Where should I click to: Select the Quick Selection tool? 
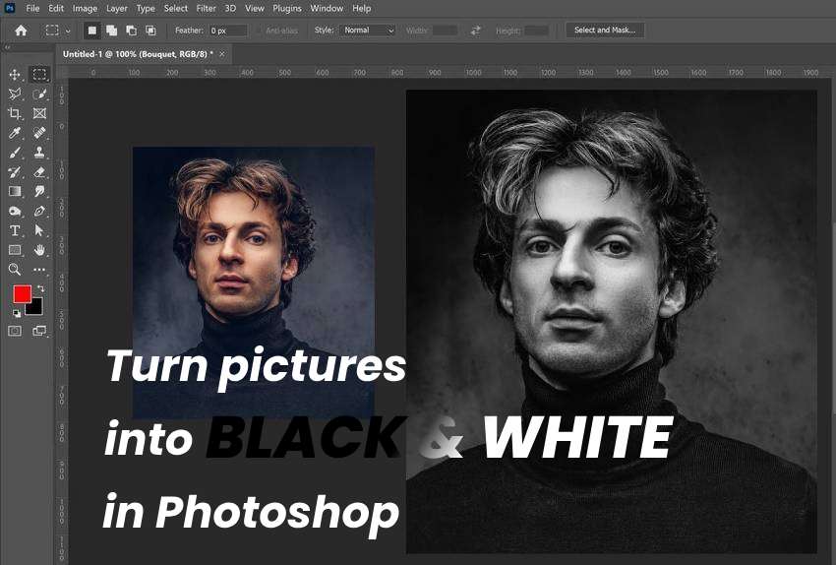(x=39, y=94)
